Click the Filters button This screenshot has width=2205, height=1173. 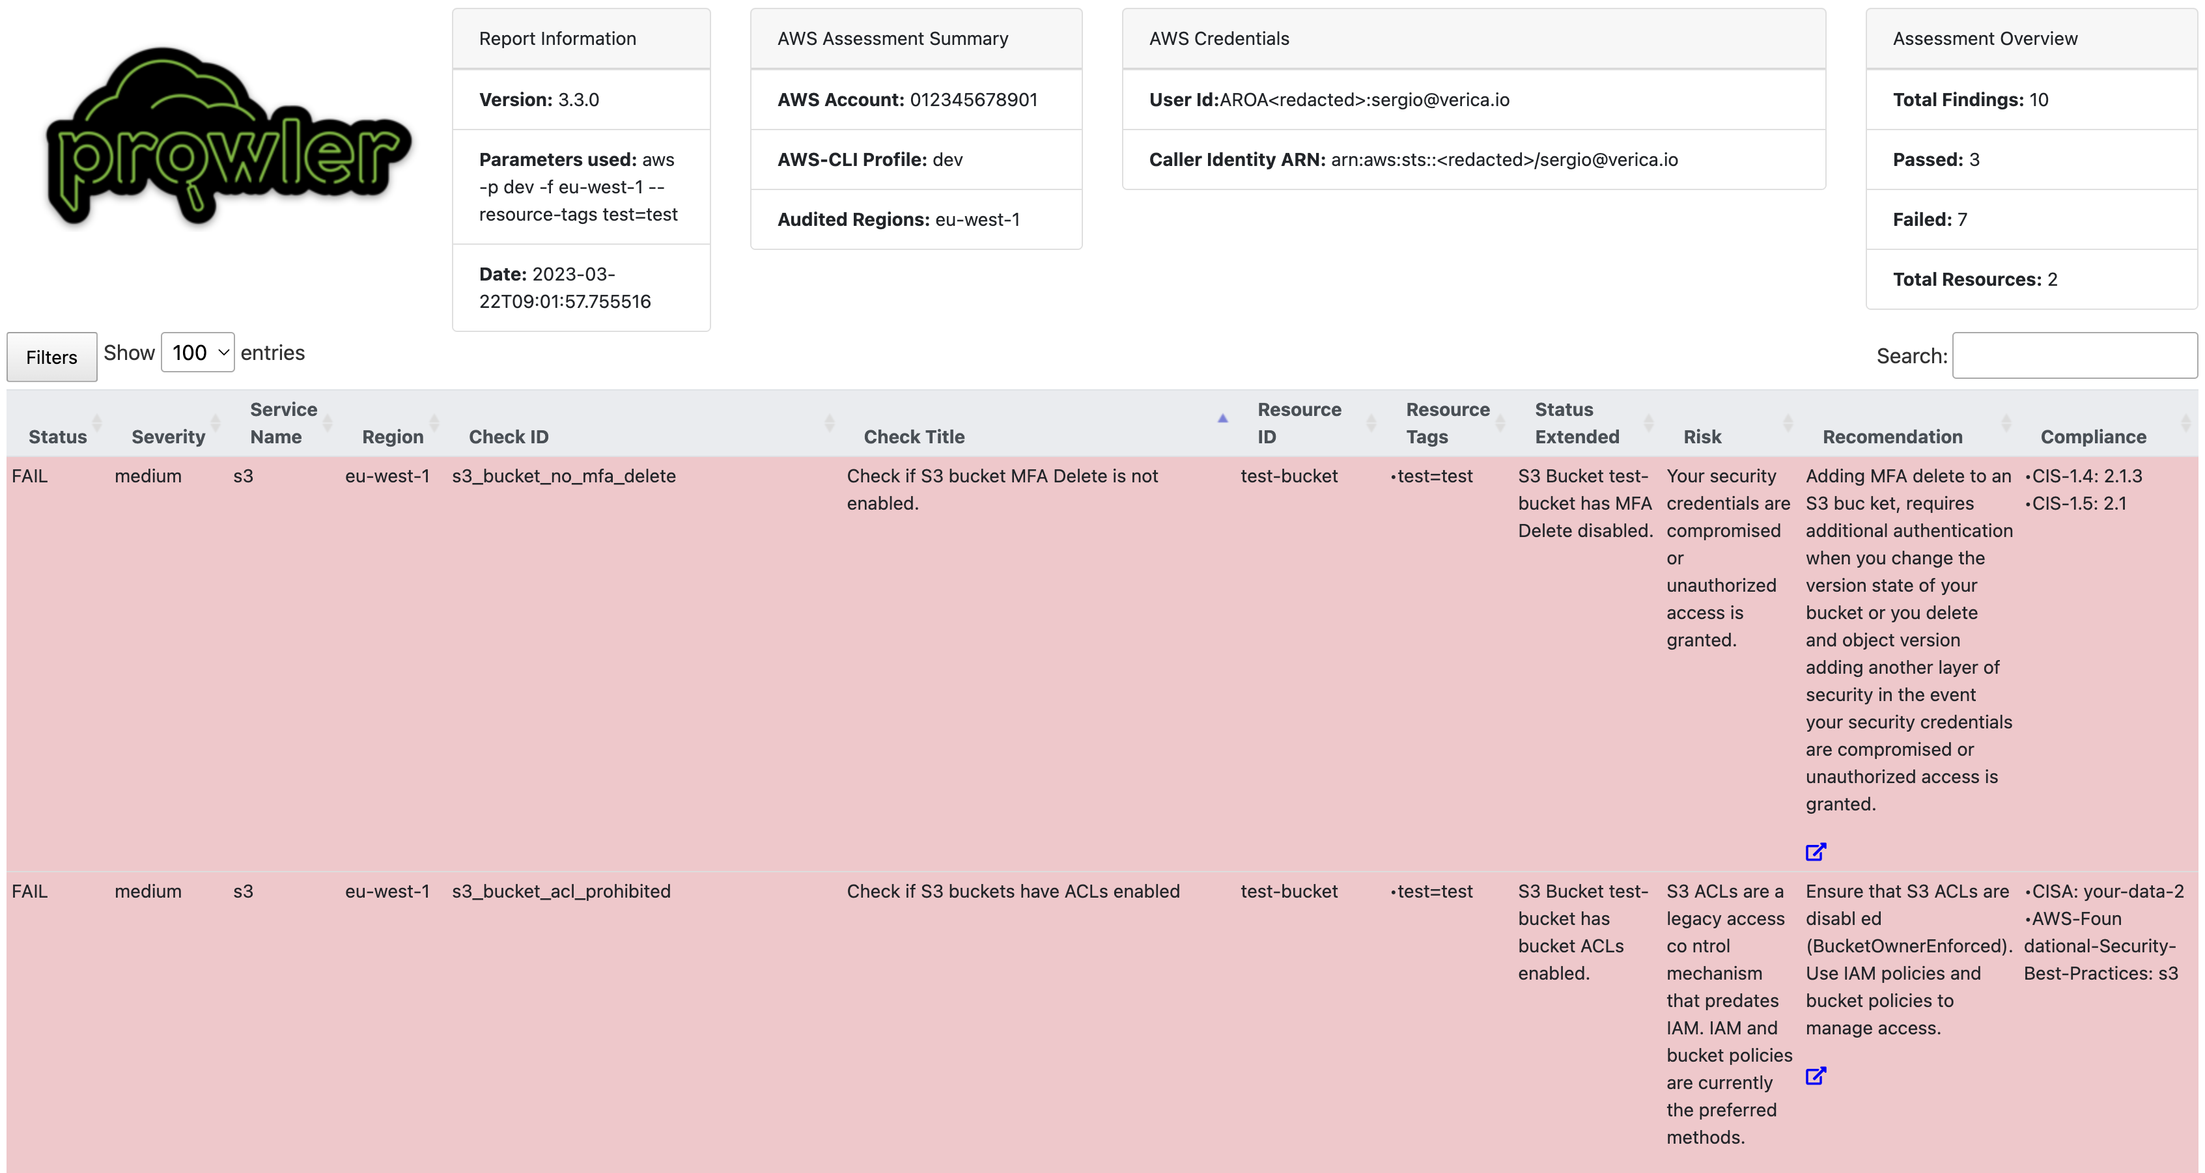(x=51, y=357)
